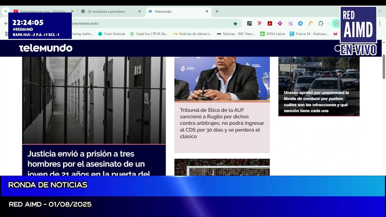The height and width of the screenshot is (217, 386).
Task: Open the 'France 24 - Noticias...' bookmark
Action: 309,34
